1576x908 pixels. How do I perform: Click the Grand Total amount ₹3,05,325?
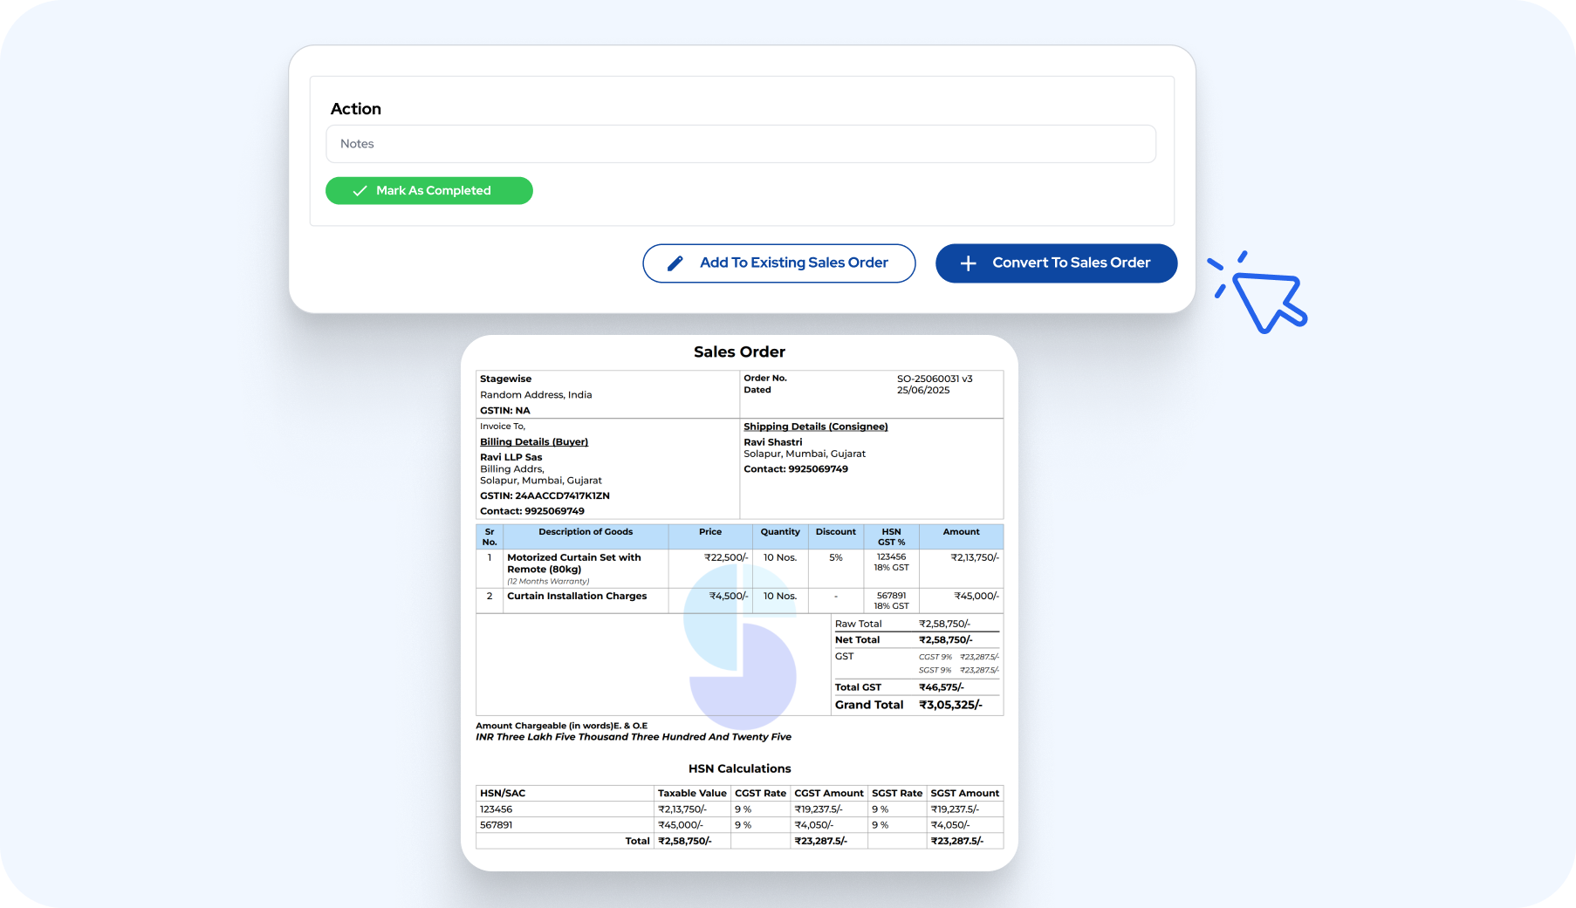click(949, 705)
